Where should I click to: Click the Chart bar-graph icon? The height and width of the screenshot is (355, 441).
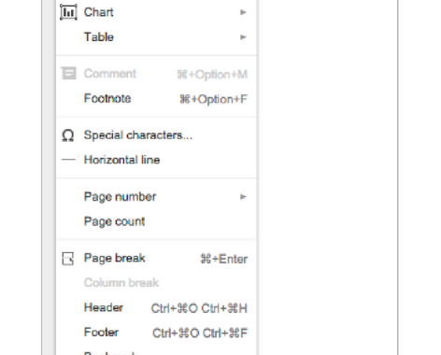pos(68,12)
